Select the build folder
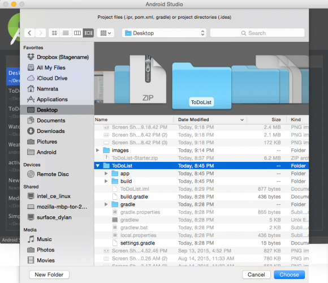Viewport: 328px width, 283px height. click(x=201, y=181)
